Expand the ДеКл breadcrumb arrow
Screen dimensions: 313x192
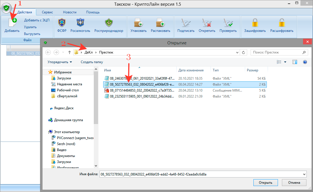point(96,52)
